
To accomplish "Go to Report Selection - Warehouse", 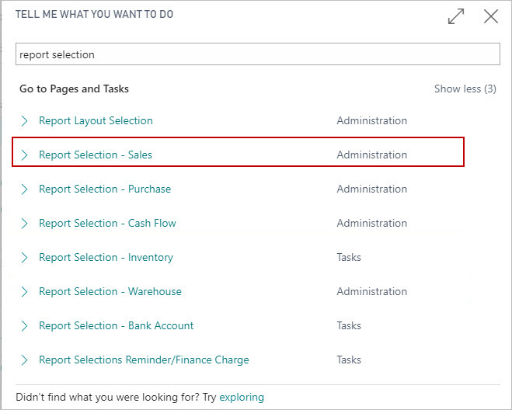I will pyautogui.click(x=110, y=291).
